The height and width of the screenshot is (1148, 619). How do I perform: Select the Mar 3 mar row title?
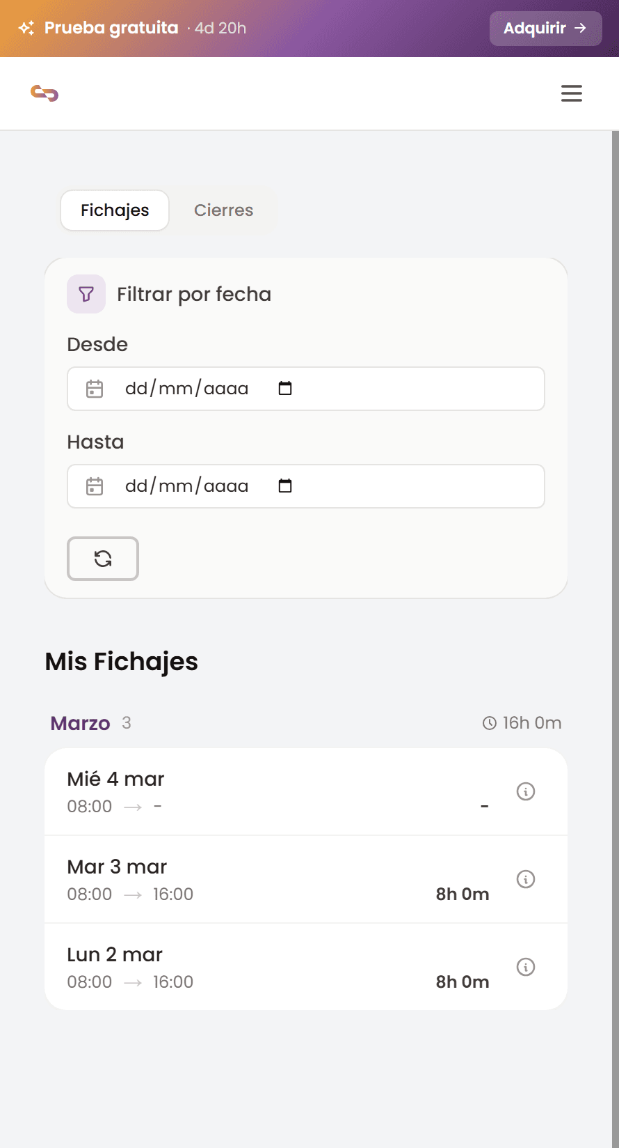pos(117,867)
